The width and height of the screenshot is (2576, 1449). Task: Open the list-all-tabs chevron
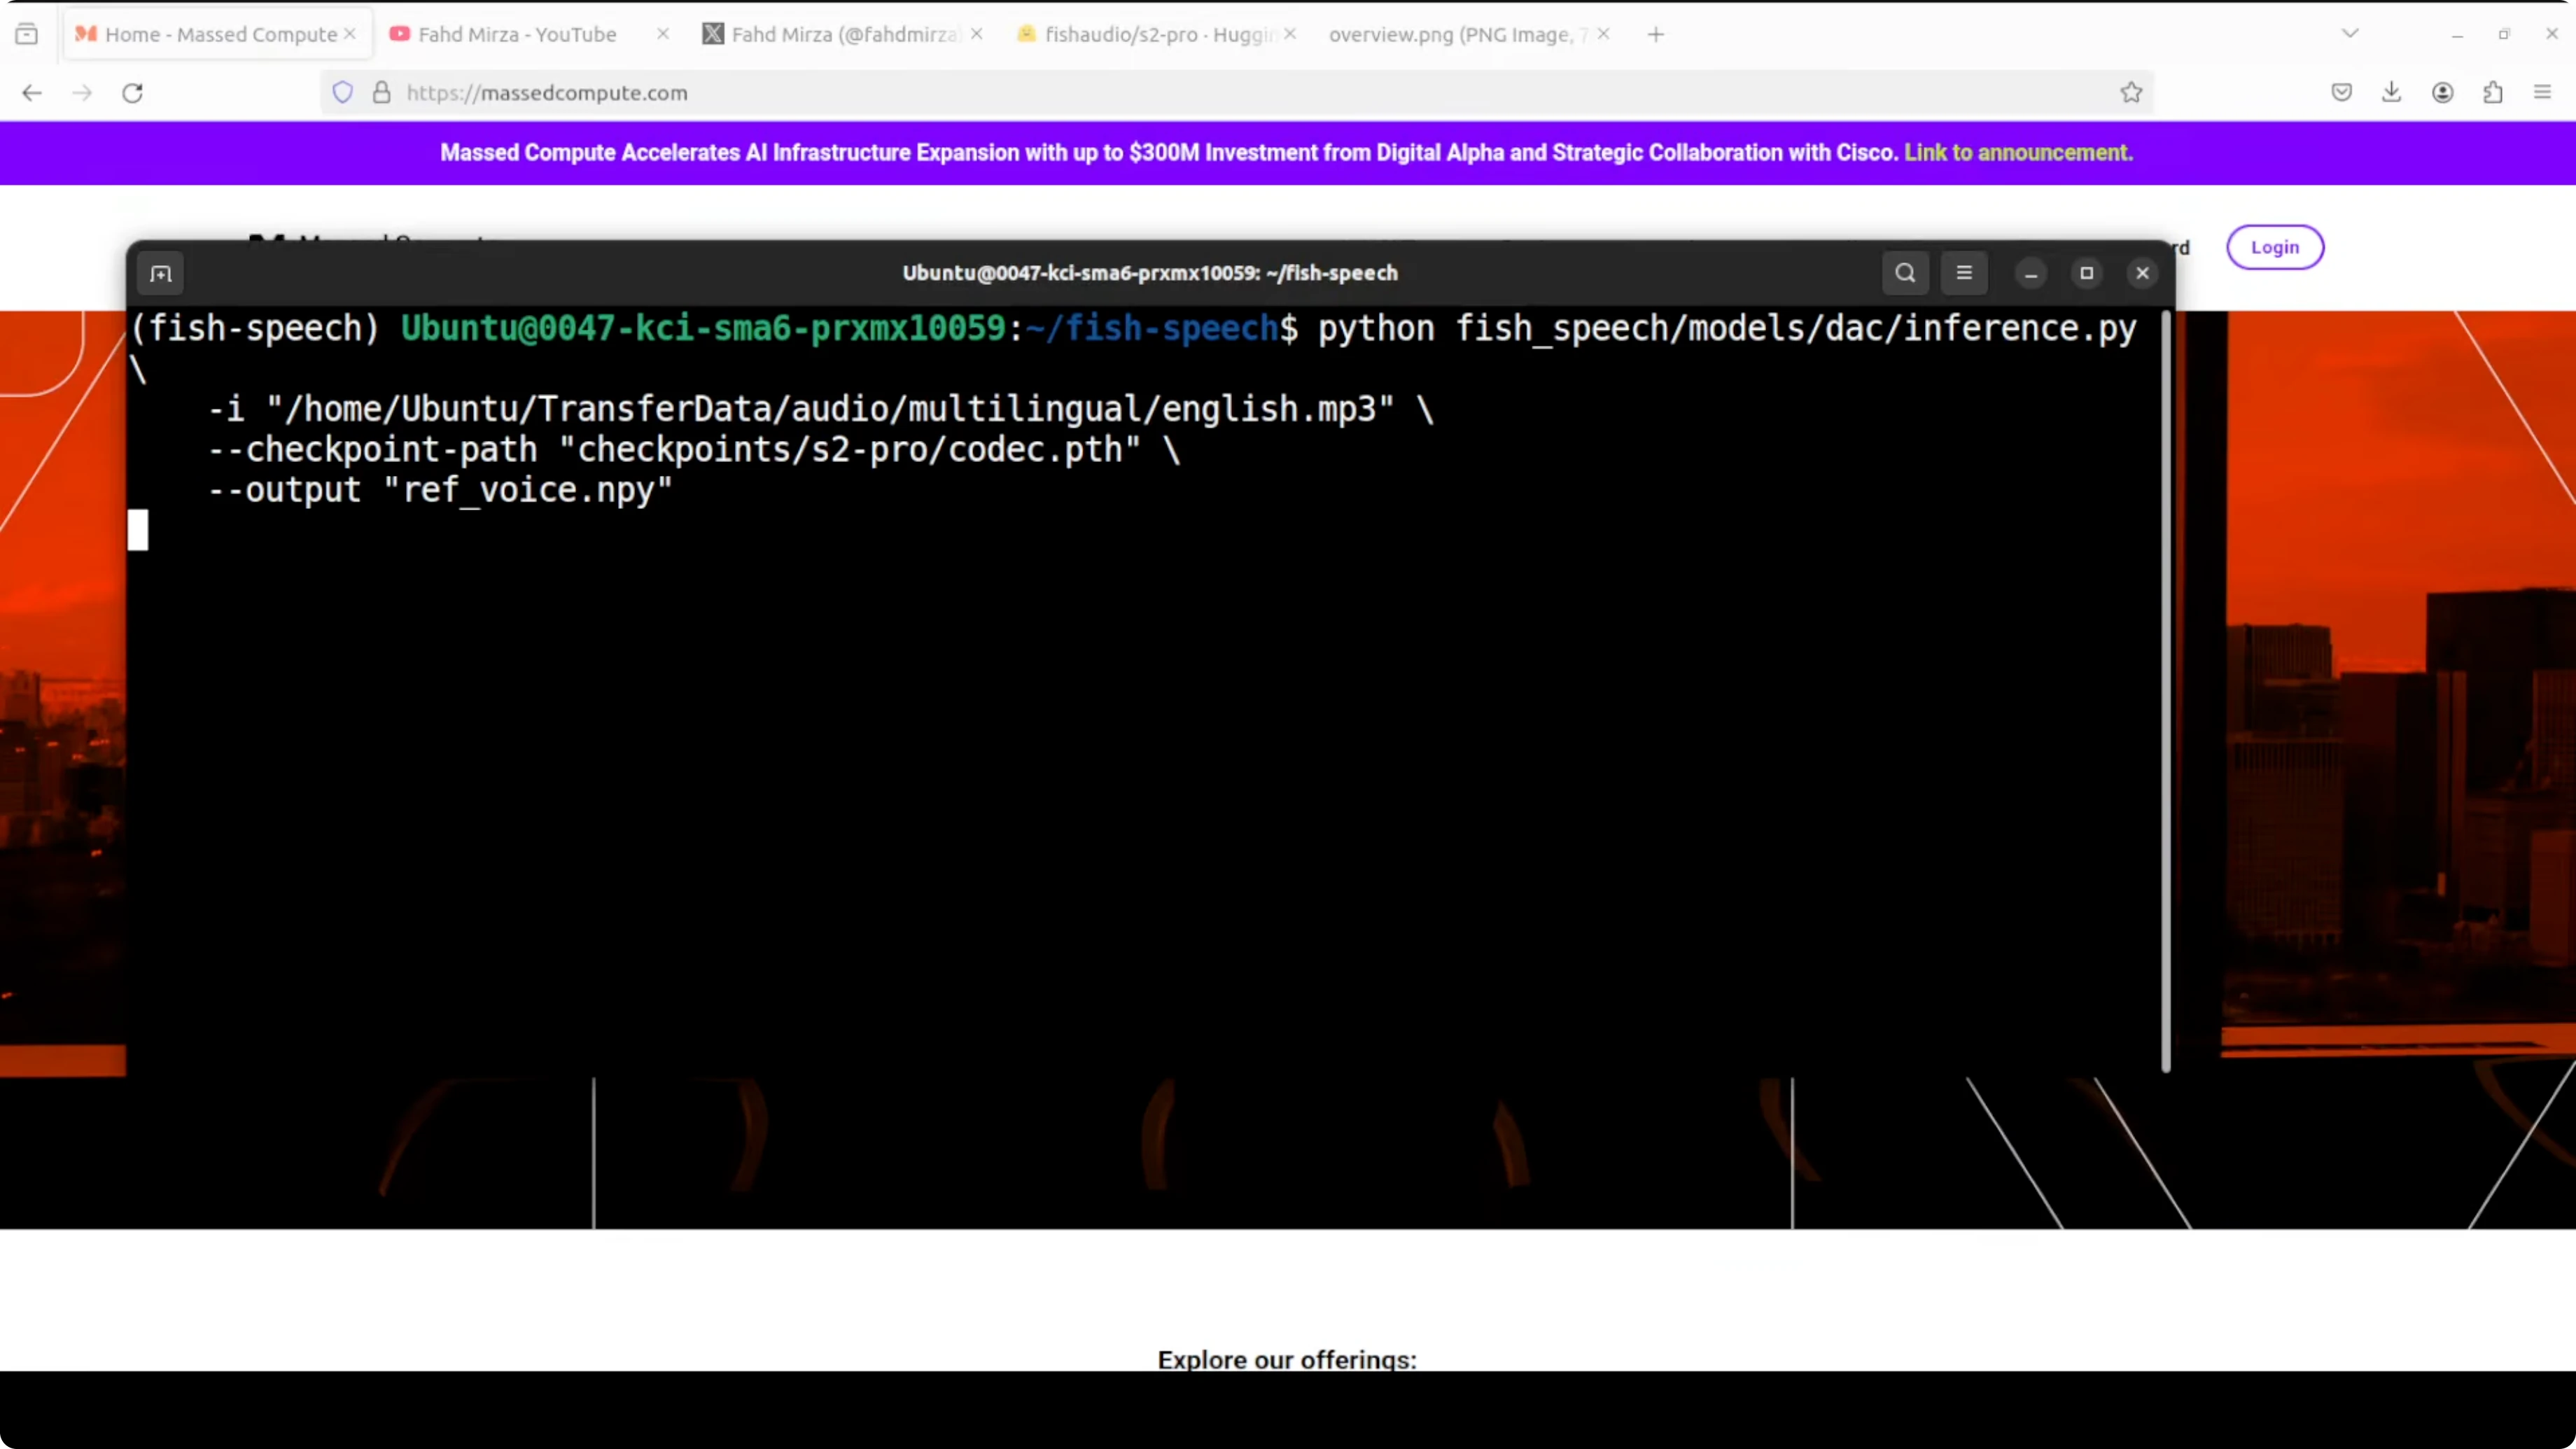click(x=2350, y=33)
